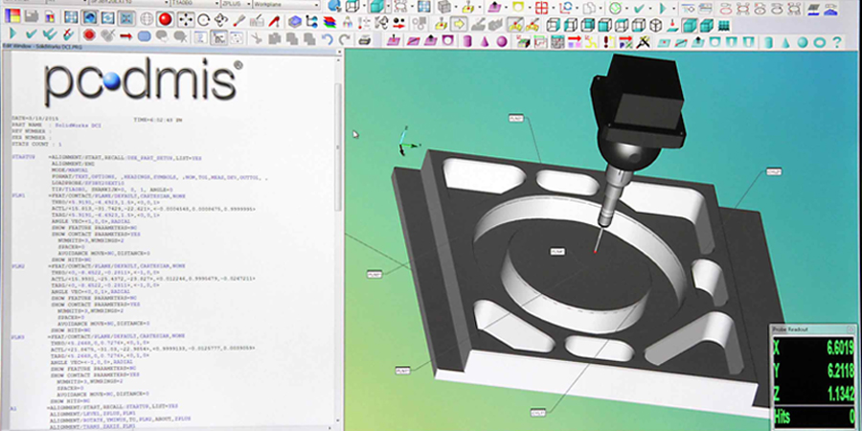Click the PLN2 command line label
862x431 pixels.
[17, 265]
